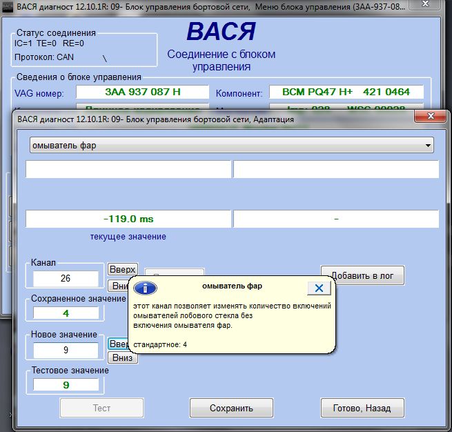Screen dimensions: 452x432
Task: Click the Добавить в лог button
Action: tap(362, 275)
